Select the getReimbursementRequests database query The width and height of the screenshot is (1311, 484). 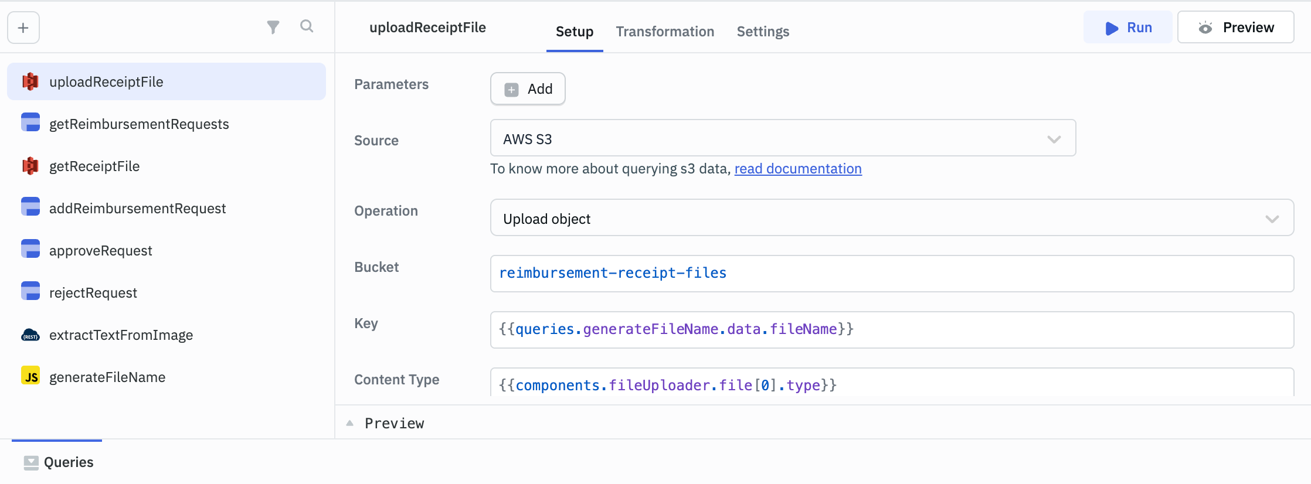point(138,124)
